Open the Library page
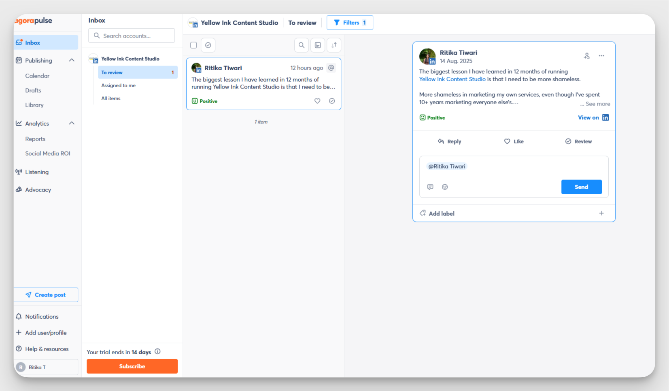The image size is (669, 391). point(34,105)
